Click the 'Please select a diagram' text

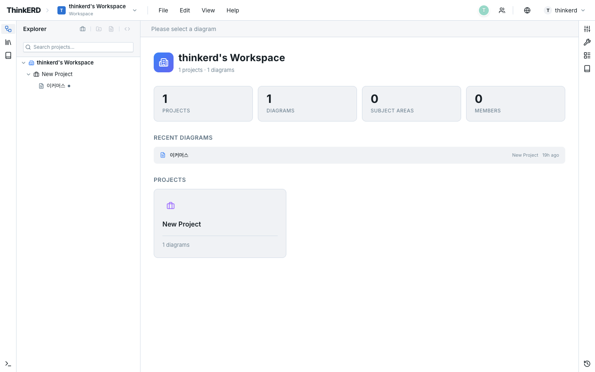183,29
